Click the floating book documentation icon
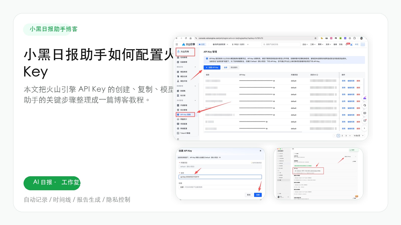The image size is (401, 225). [365, 113]
